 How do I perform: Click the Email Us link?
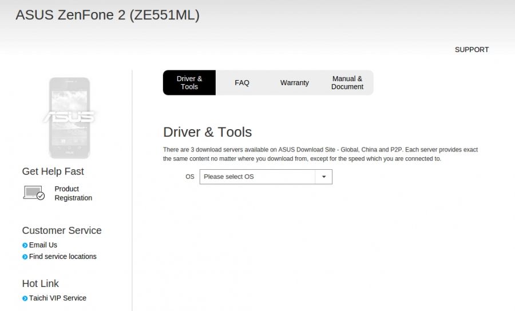click(43, 245)
